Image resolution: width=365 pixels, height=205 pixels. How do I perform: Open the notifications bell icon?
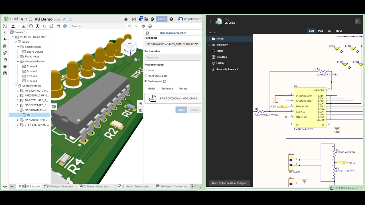coord(141,19)
